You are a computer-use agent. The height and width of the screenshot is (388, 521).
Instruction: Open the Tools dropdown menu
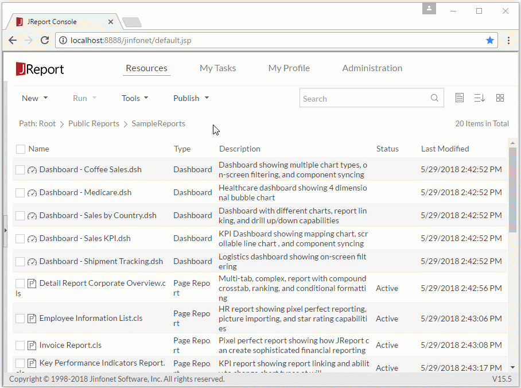135,98
